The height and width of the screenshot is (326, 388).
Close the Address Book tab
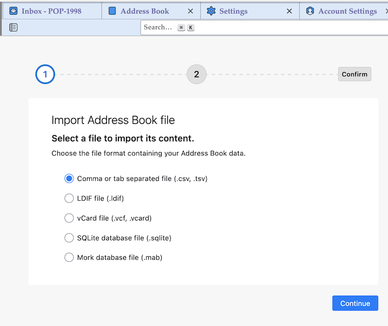(190, 11)
